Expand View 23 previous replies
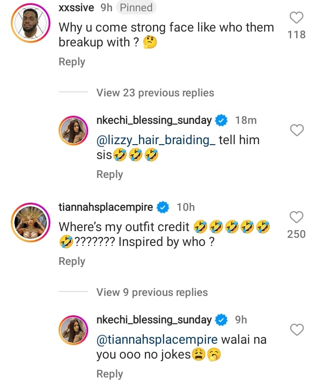Image resolution: width=324 pixels, height=391 pixels. [x=155, y=93]
